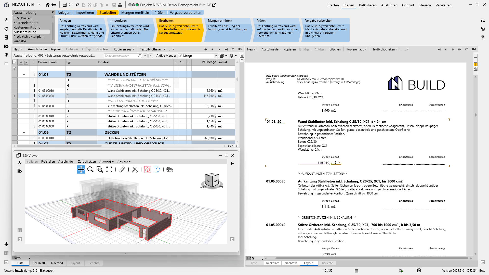Open NEVARIS Build application dropdown
Image resolution: width=489 pixels, height=275 pixels.
point(39,4)
